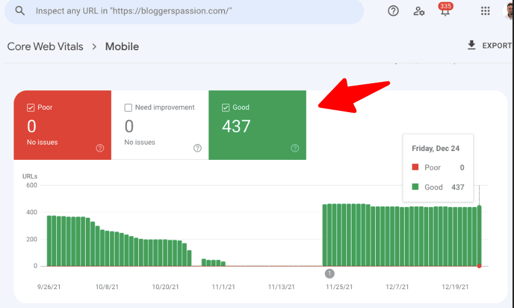
Task: Uncheck the Poor checkbox
Action: pyautogui.click(x=31, y=107)
